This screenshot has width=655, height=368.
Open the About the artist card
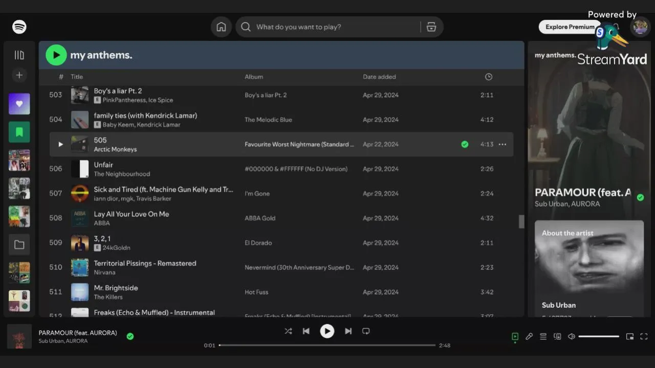coord(589,268)
